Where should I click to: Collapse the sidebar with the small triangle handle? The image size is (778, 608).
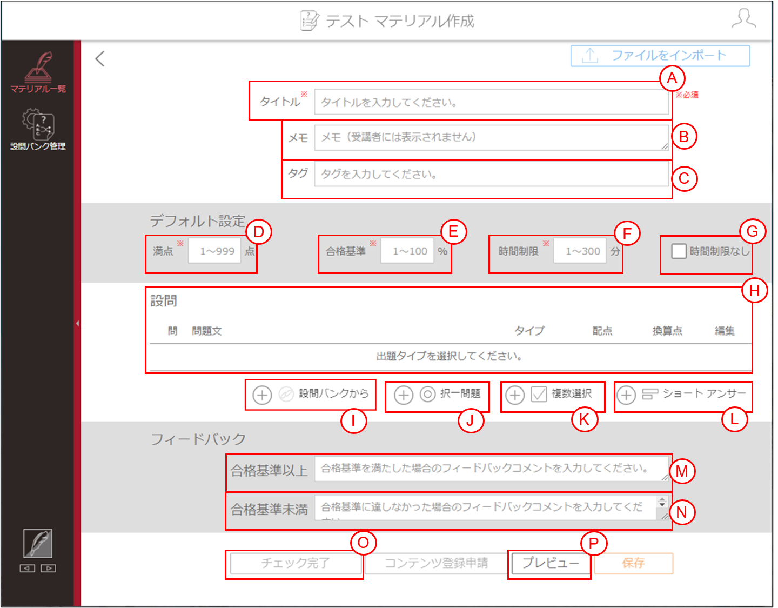77,323
